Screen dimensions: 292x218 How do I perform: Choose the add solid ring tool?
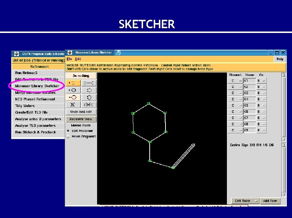tap(73, 90)
